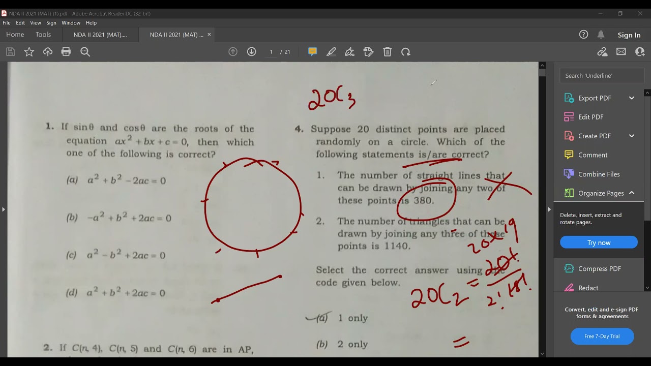The image size is (651, 366).
Task: Collapse the Organize Pages section chevron
Action: tap(632, 193)
